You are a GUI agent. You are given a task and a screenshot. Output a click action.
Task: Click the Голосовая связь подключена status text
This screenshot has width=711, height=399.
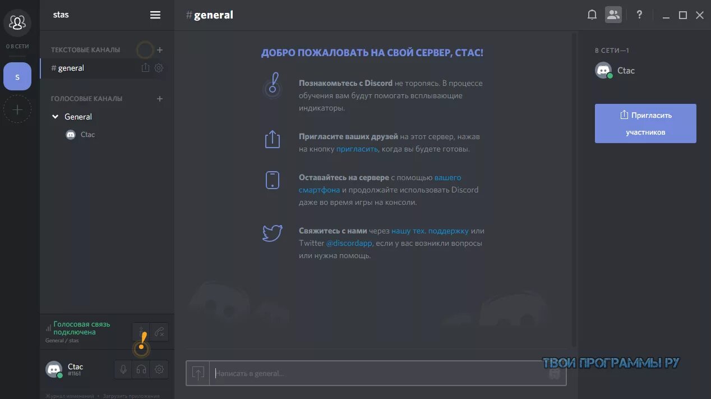point(82,328)
